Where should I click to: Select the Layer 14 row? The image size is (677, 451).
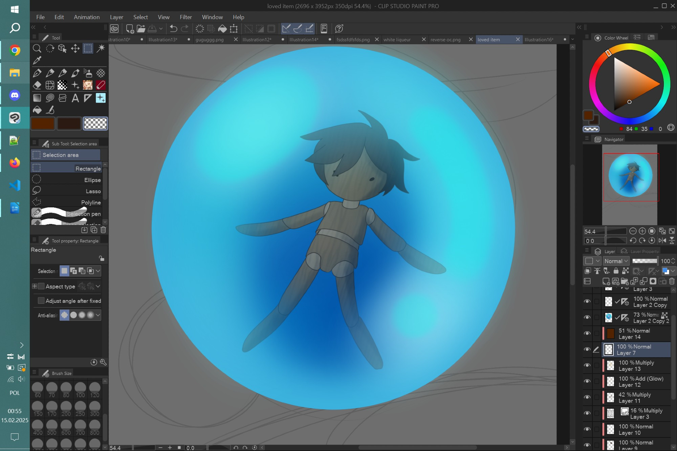pos(636,334)
